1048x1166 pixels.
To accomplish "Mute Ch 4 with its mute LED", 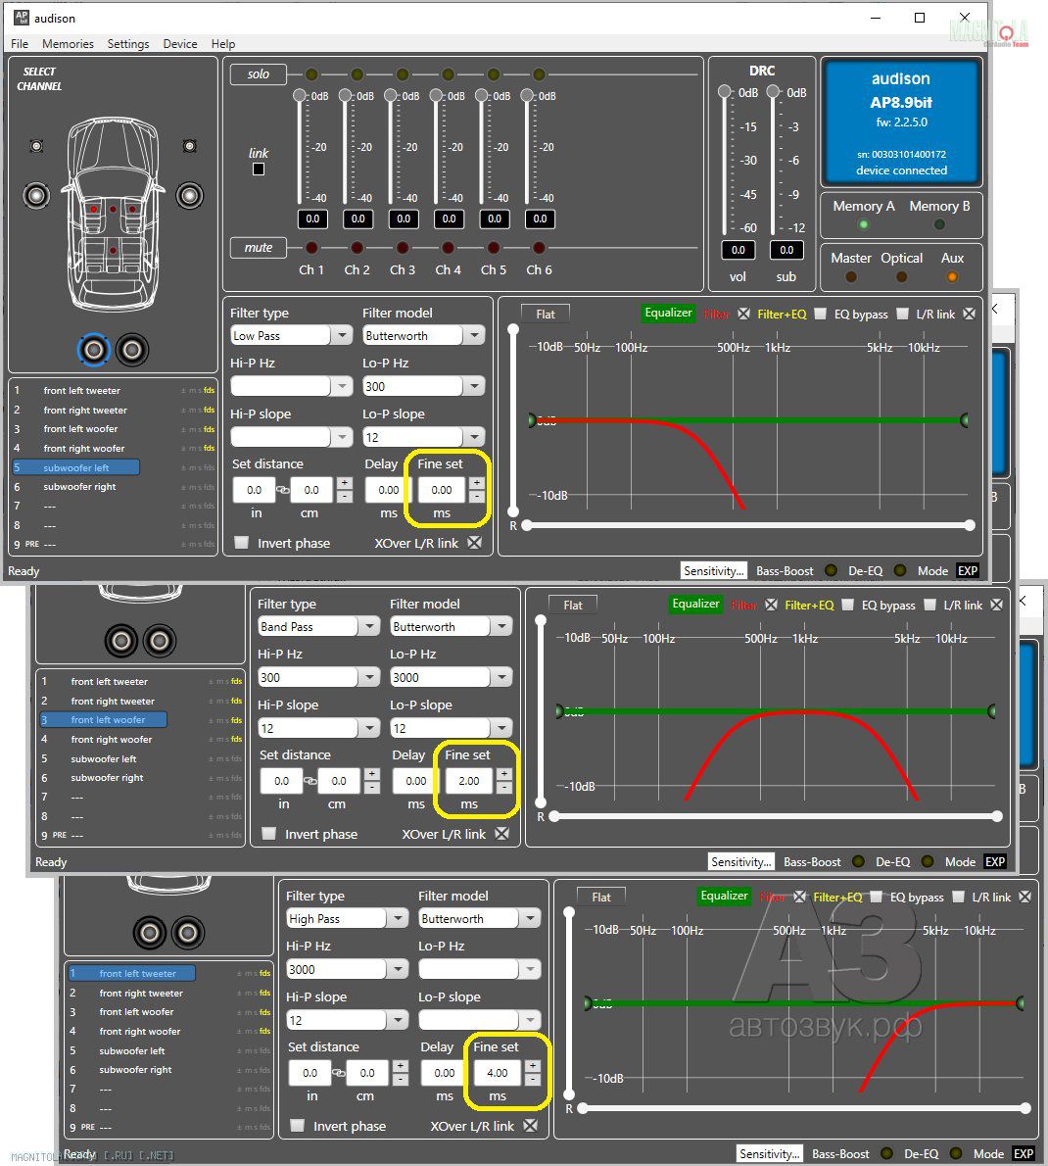I will pos(448,248).
